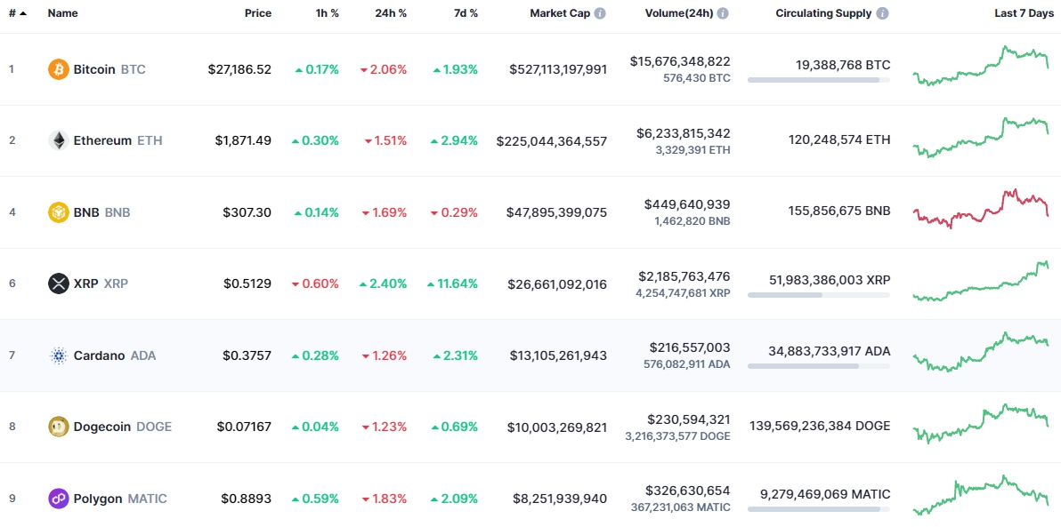Open the Dogecoin DOGE coin page
This screenshot has height=527, width=1061.
[x=109, y=427]
